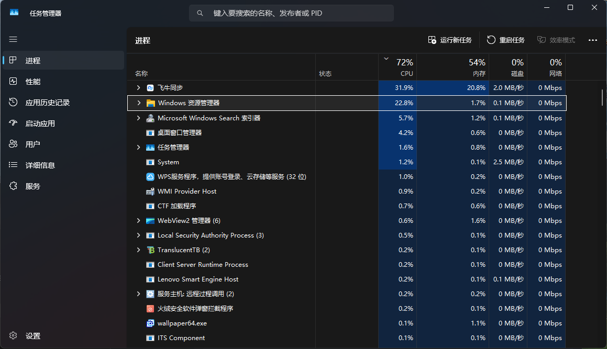
Task: Expand the 任务管理器 process group
Action: 139,148
